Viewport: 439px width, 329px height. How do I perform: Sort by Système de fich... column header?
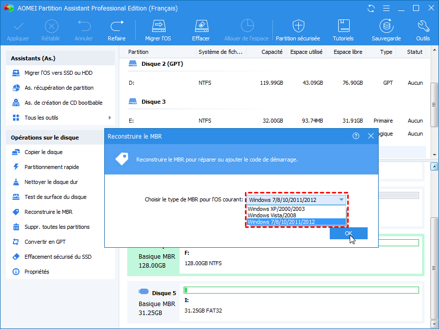pyautogui.click(x=221, y=52)
